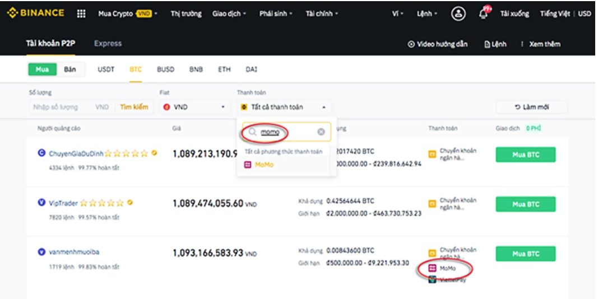The height and width of the screenshot is (299, 598).
Task: Click Mua BTC for vanmenhmuoiba
Action: coord(526,254)
